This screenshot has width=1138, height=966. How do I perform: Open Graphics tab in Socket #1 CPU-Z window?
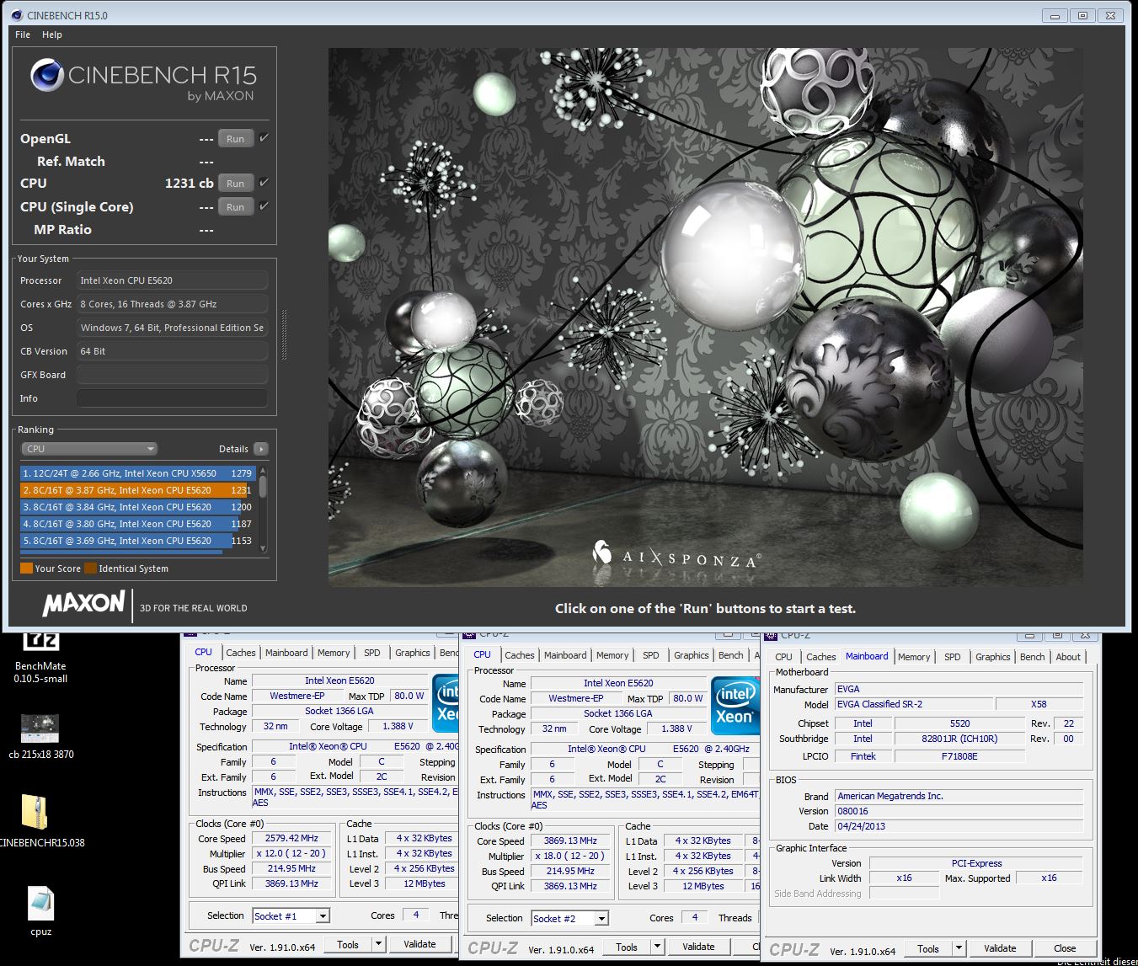[x=413, y=653]
